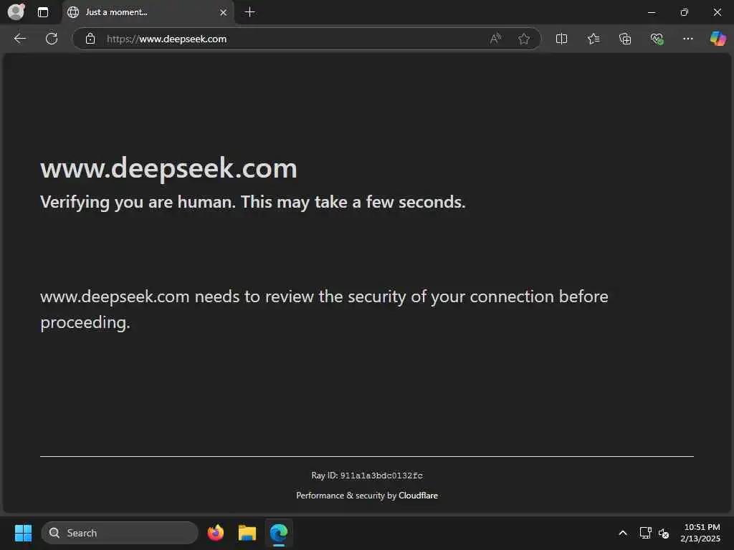The width and height of the screenshot is (734, 550).
Task: Click the Cloudflare link in footer
Action: [418, 496]
